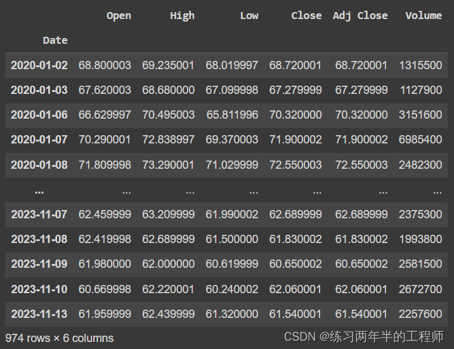Select High value 63.209999
The height and width of the screenshot is (349, 454).
pyautogui.click(x=168, y=214)
